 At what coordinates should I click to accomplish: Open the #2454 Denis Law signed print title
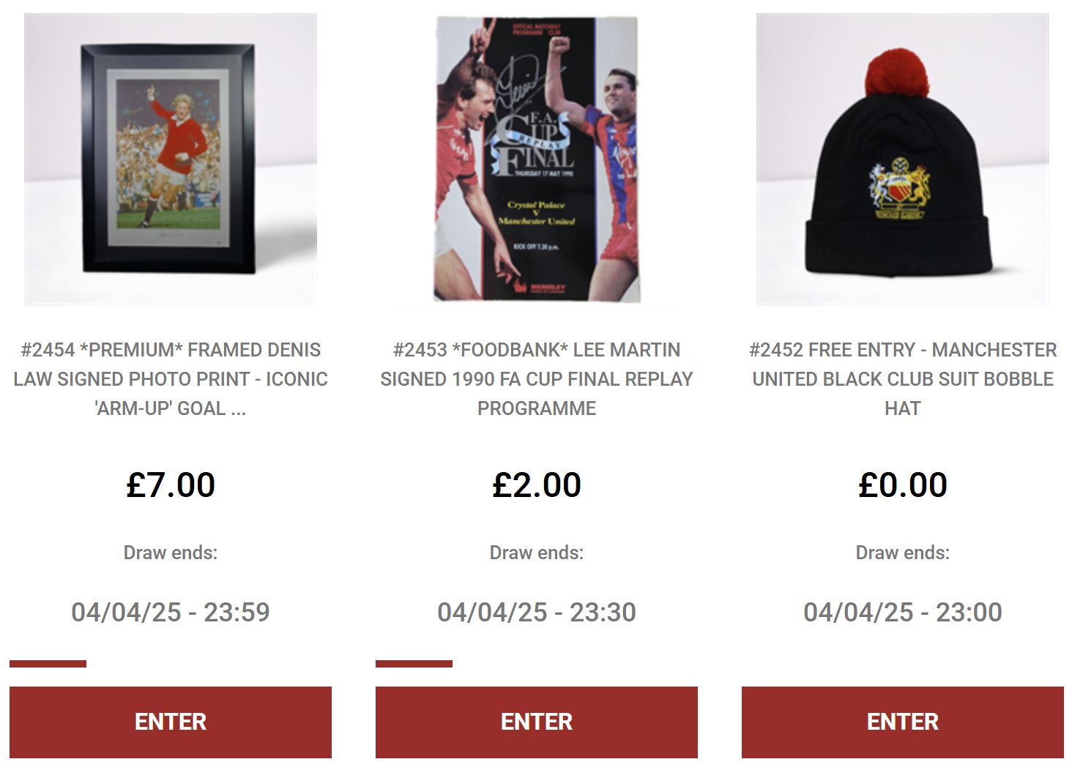[171, 379]
